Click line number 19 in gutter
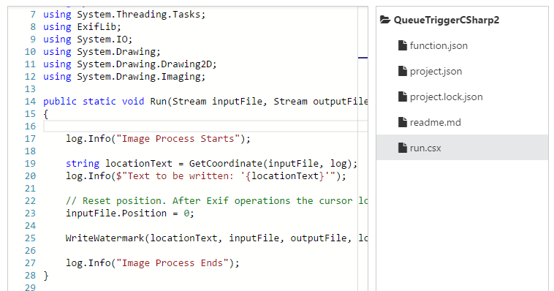 coord(30,163)
